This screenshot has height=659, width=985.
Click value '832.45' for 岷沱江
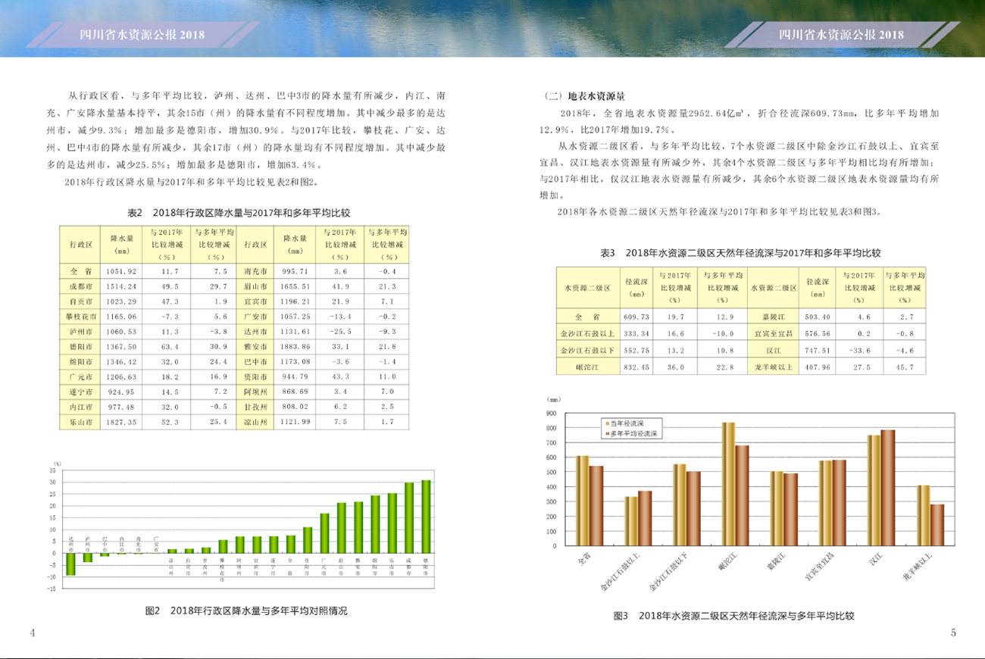(636, 367)
